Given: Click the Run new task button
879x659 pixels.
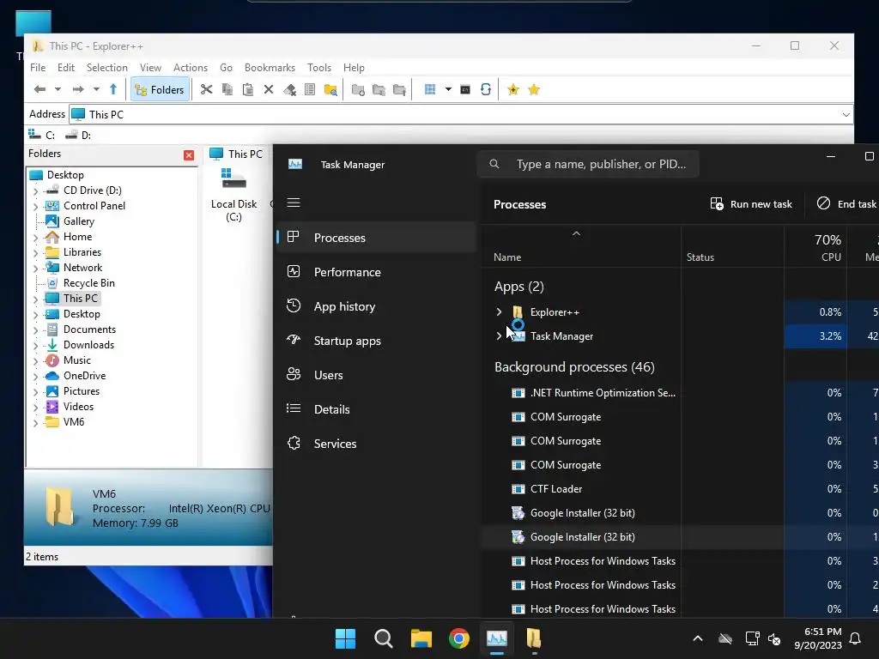Looking at the screenshot, I should (751, 204).
